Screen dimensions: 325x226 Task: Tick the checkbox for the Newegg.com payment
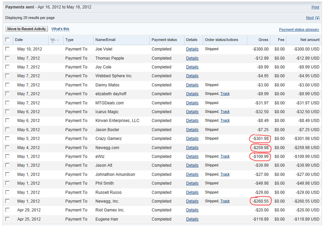tap(8, 147)
